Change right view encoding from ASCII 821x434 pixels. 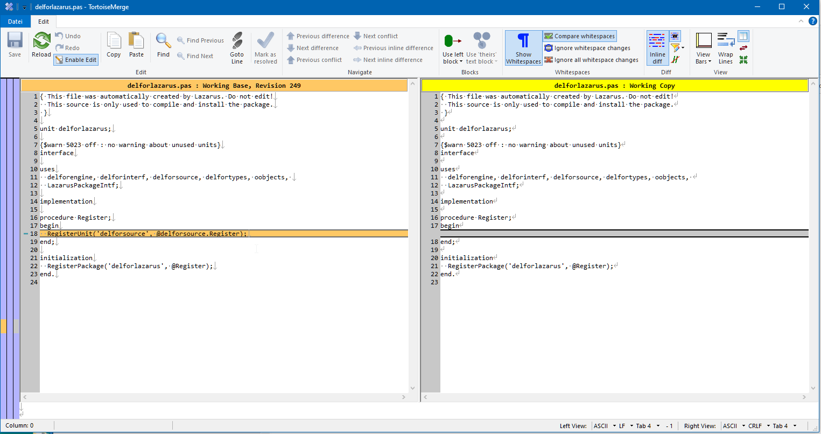733,426
